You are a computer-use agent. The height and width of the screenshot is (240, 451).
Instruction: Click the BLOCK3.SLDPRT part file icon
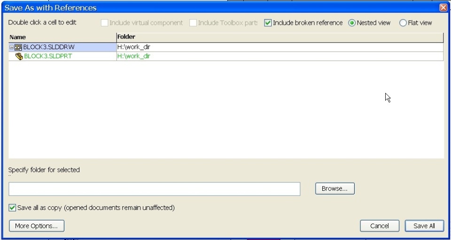pos(19,56)
